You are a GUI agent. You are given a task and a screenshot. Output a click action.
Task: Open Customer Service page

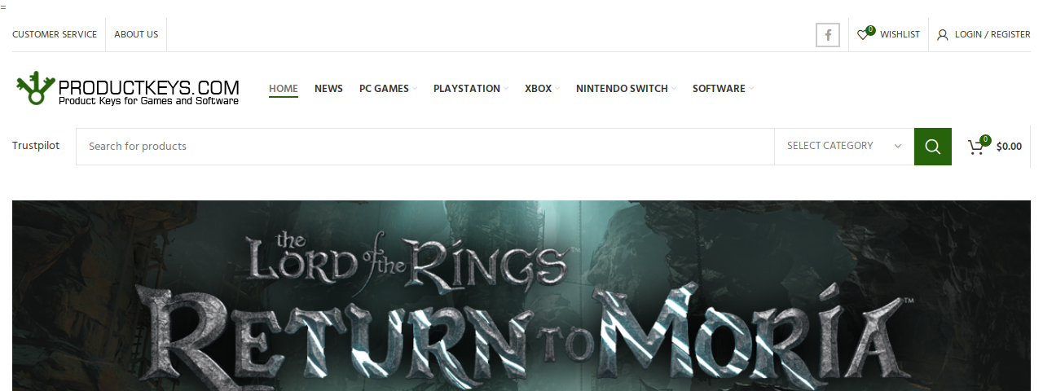[x=55, y=34]
